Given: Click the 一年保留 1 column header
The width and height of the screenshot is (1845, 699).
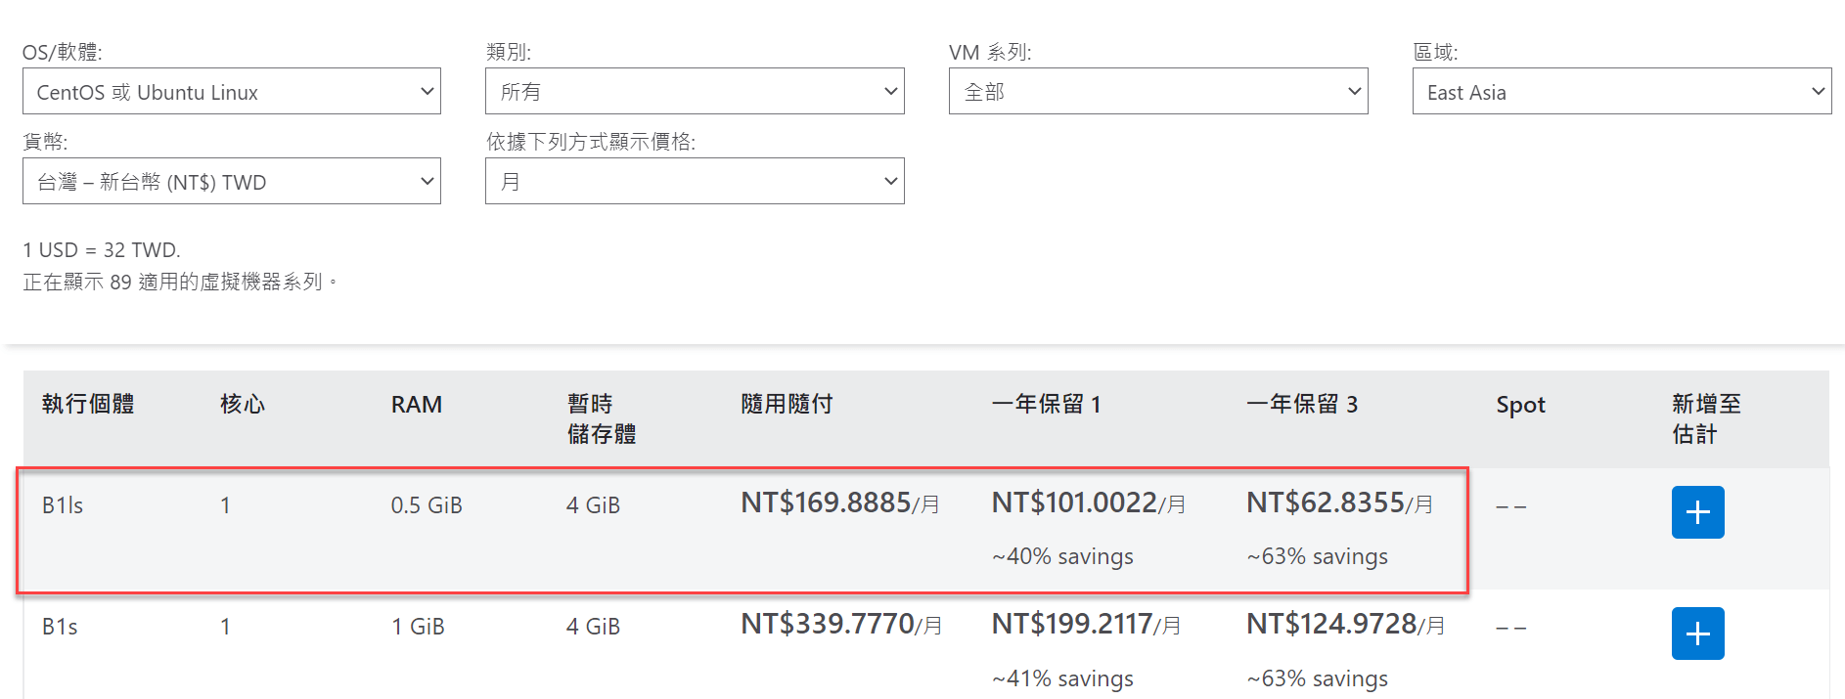Looking at the screenshot, I should [x=1047, y=404].
